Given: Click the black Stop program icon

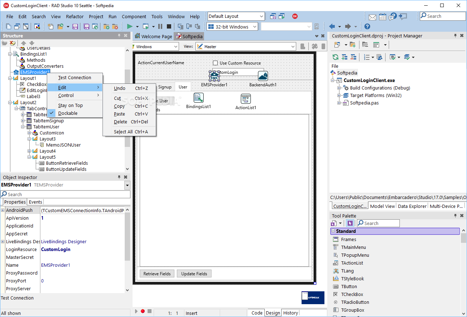Looking at the screenshot, I should 169,26.
